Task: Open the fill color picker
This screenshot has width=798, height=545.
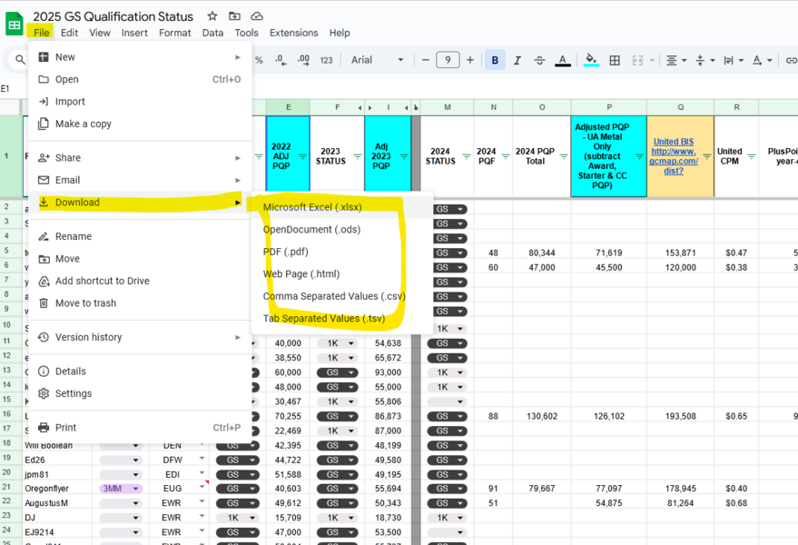Action: (x=591, y=60)
